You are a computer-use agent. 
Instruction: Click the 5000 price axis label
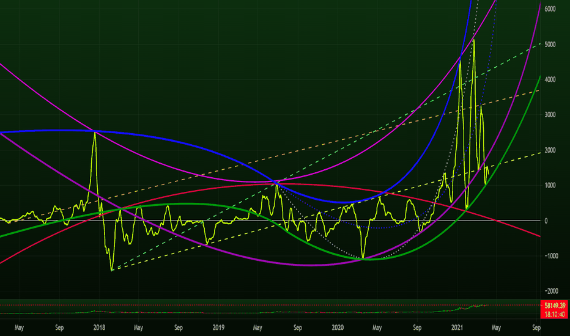pyautogui.click(x=550, y=45)
